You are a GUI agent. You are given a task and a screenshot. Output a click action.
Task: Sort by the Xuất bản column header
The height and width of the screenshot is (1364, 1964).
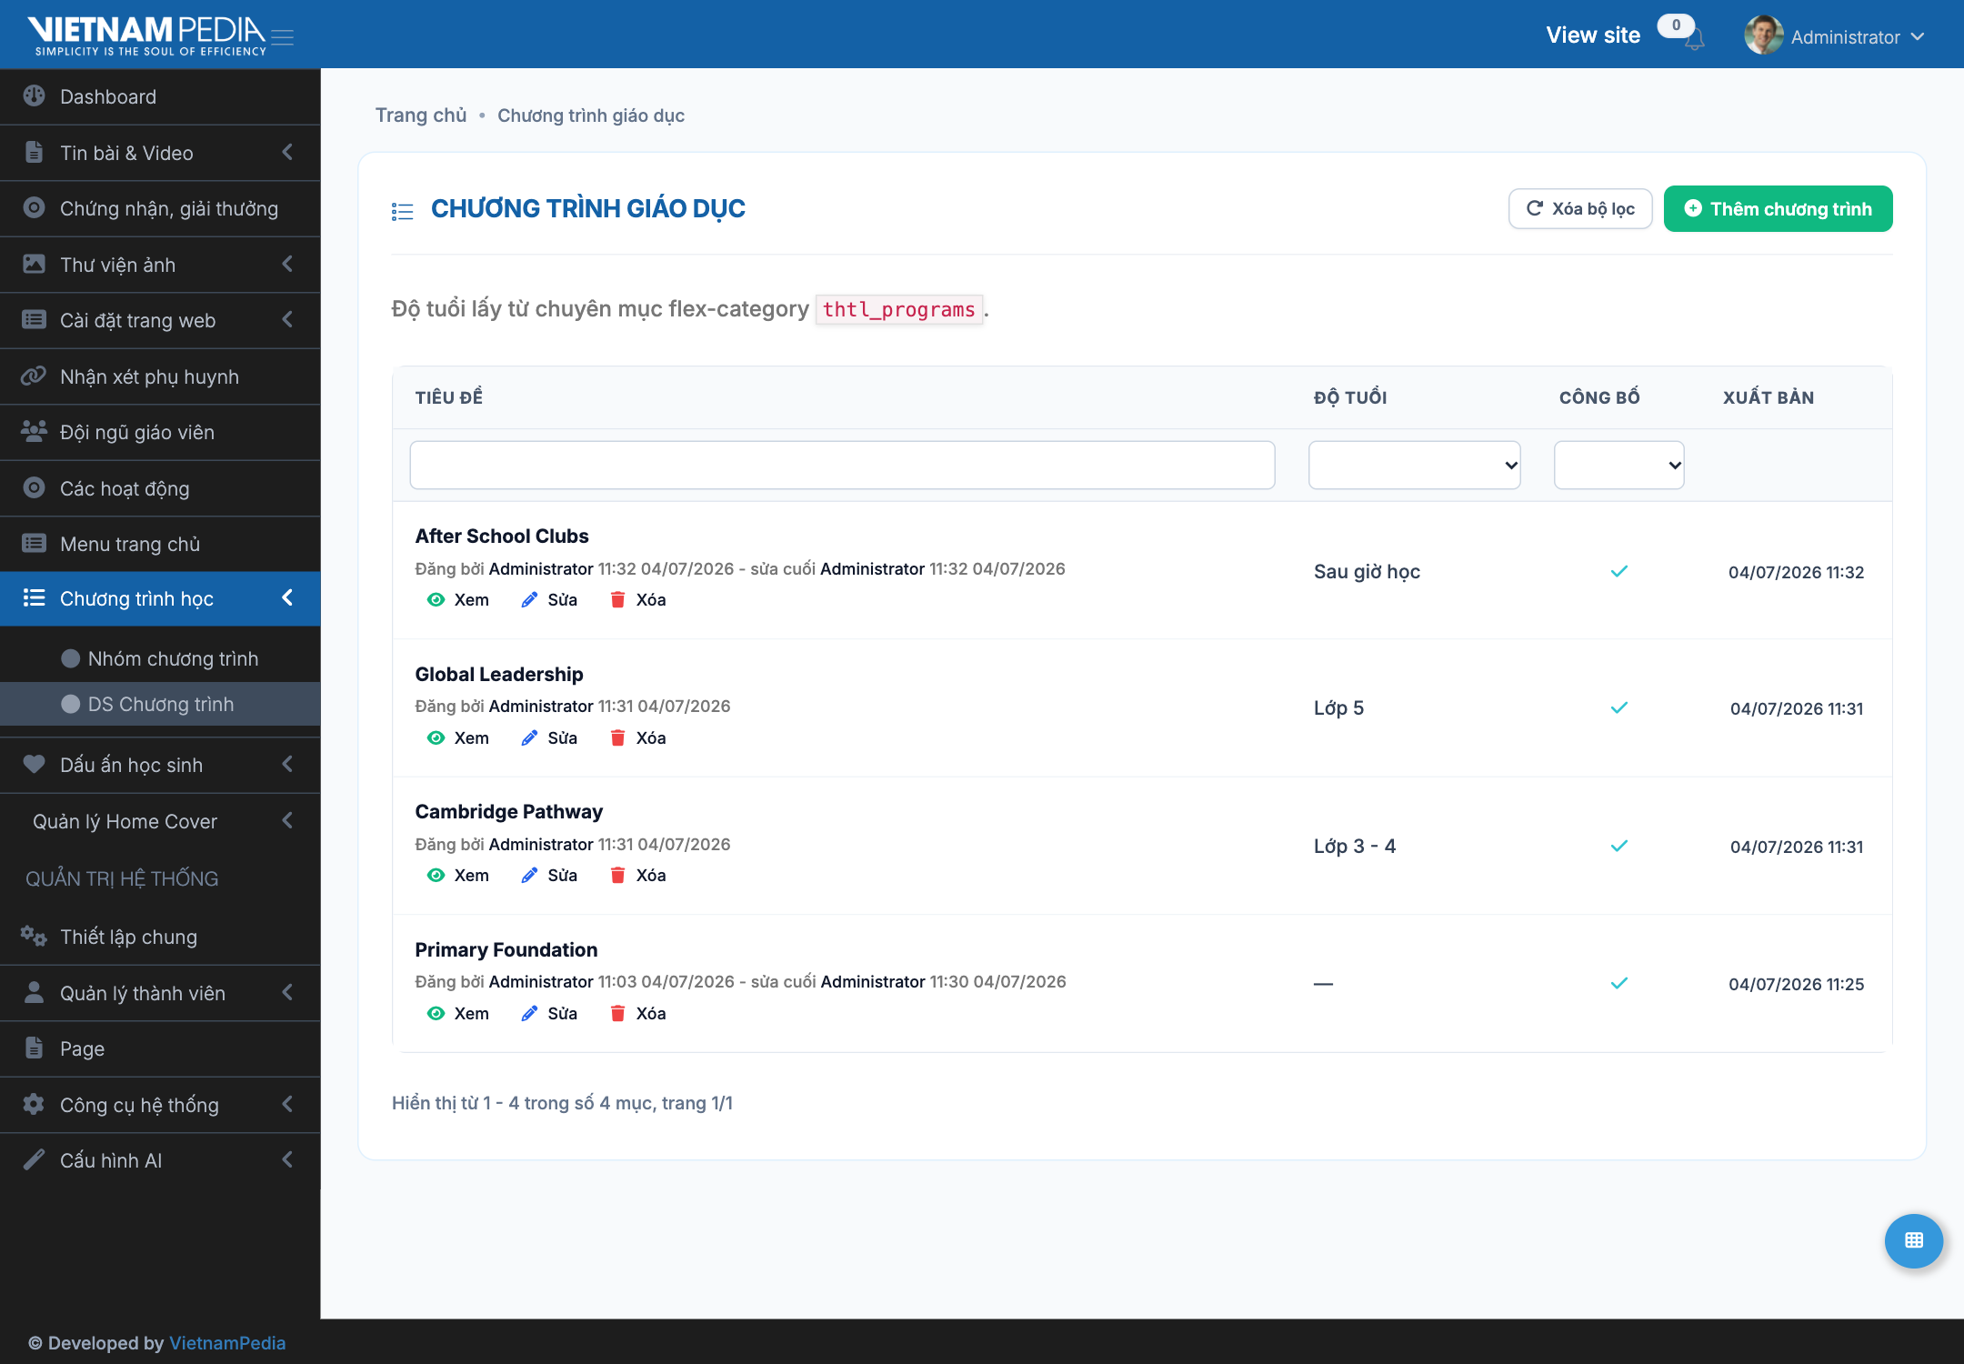(x=1768, y=397)
